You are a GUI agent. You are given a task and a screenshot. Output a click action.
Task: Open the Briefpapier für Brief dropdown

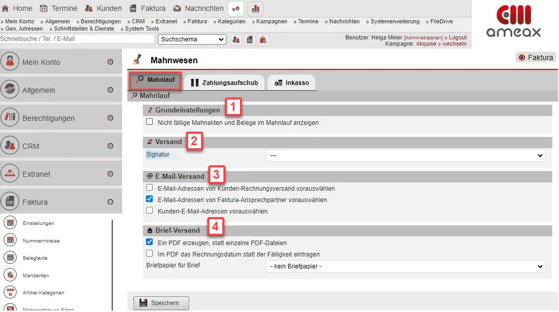click(x=405, y=266)
